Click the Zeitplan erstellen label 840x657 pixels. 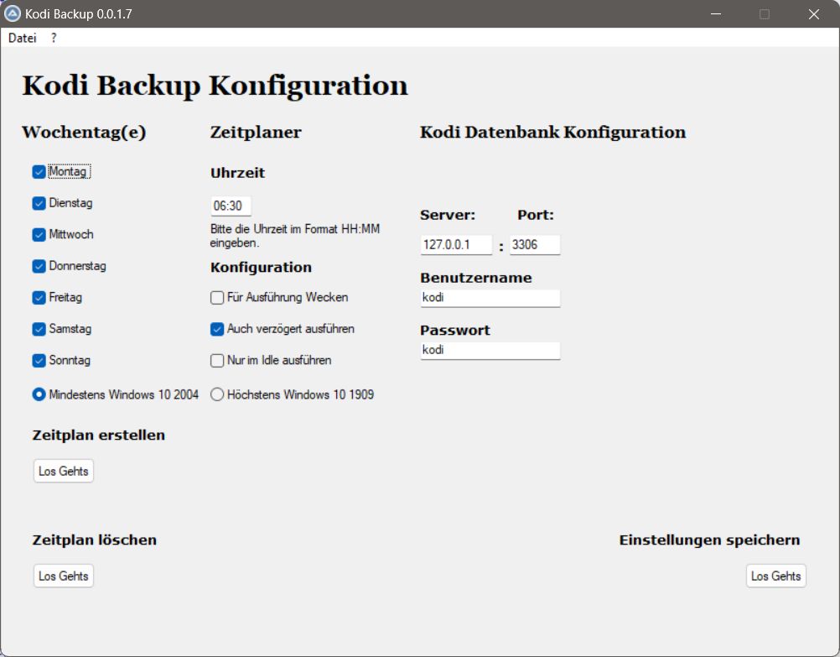click(x=99, y=435)
